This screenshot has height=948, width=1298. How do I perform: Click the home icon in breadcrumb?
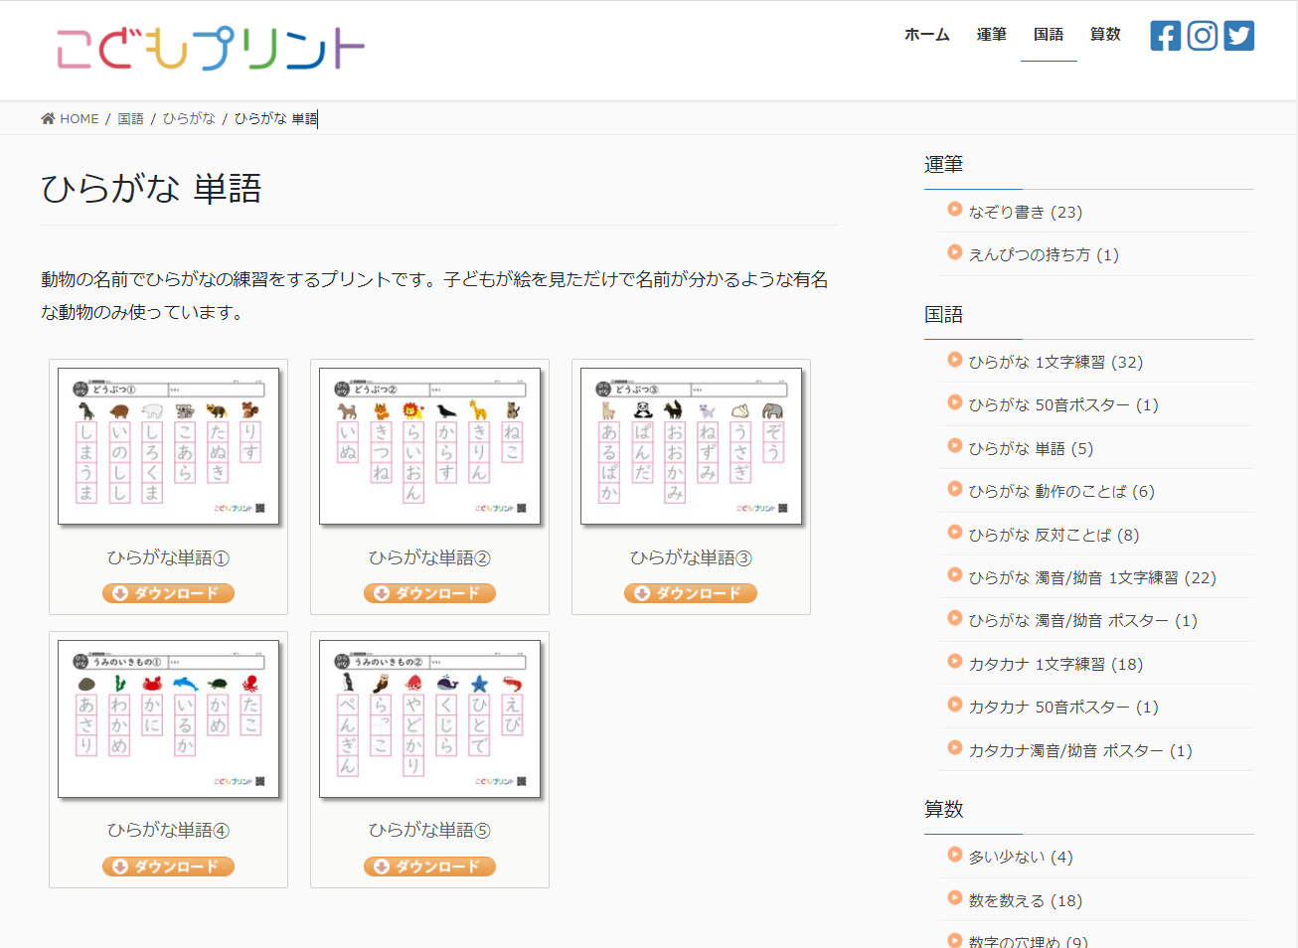(x=48, y=118)
